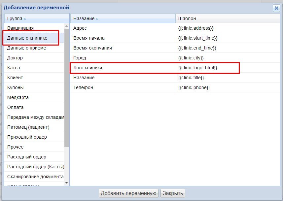Image resolution: width=283 pixels, height=201 pixels.
Task: Select the Телефон variable row
Action: tap(83, 87)
